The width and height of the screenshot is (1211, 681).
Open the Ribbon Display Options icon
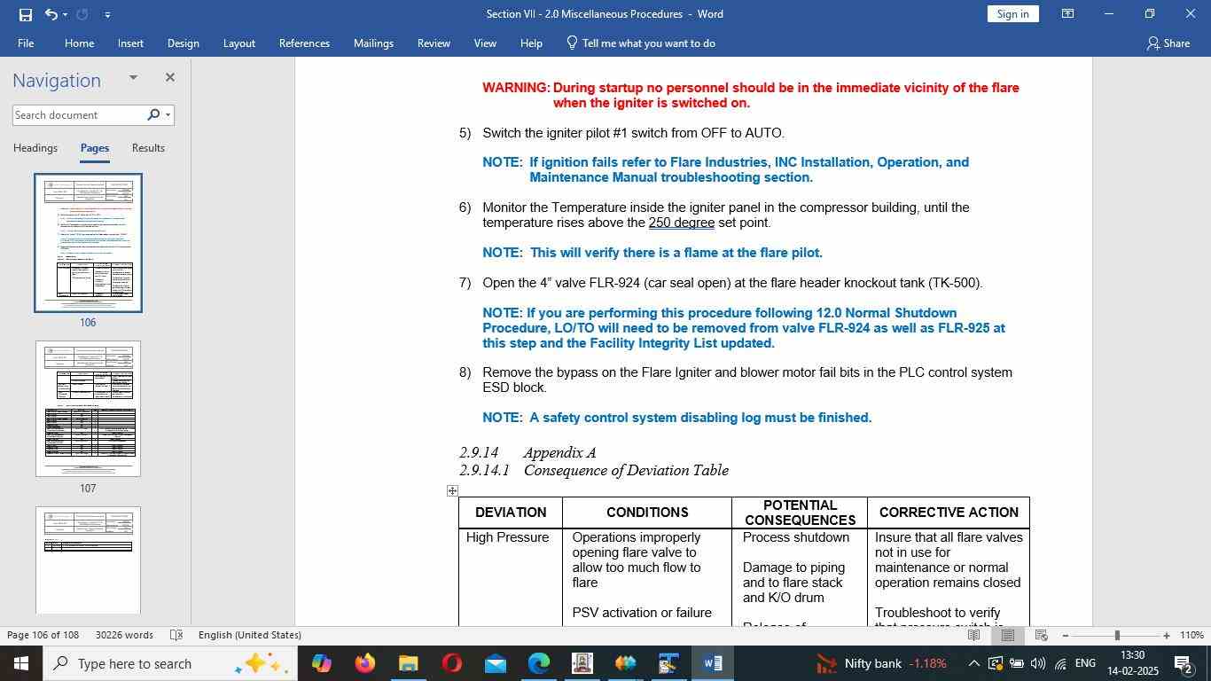pos(1068,14)
